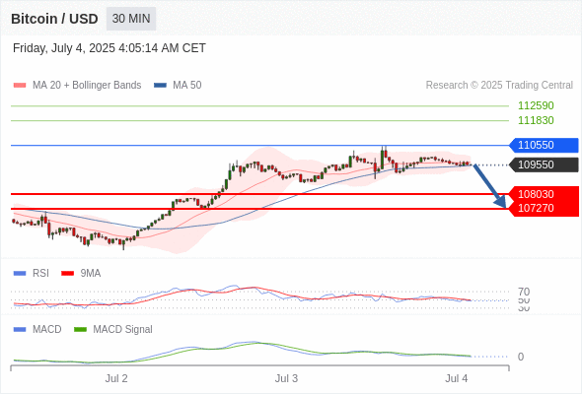Select the 110550 blue price label

coord(544,145)
